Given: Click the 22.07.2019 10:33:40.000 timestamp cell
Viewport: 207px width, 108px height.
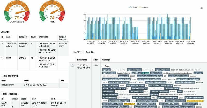Looking at the screenshot, I should [83, 66].
